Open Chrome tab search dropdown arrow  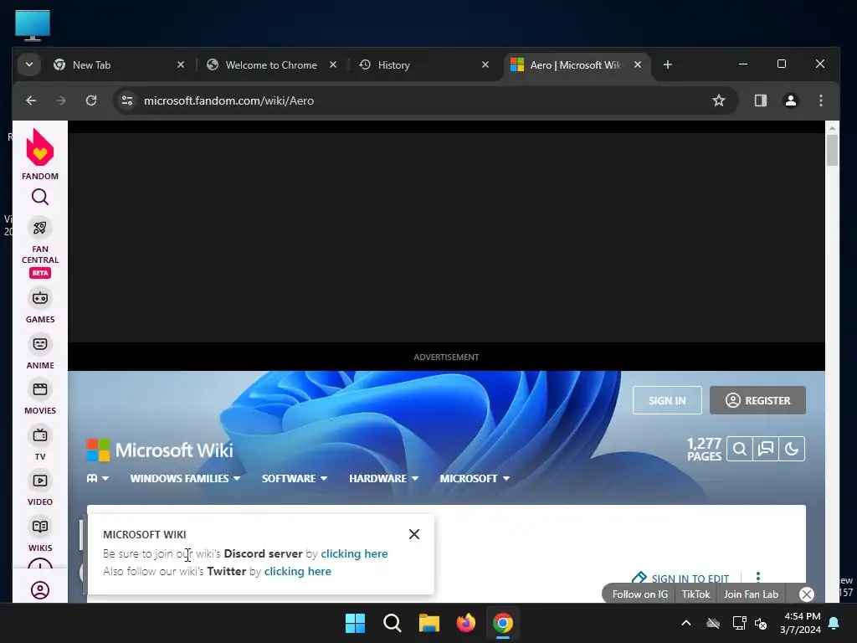29,65
